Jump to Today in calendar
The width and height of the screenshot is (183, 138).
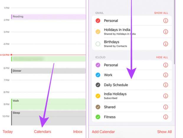(x=8, y=132)
